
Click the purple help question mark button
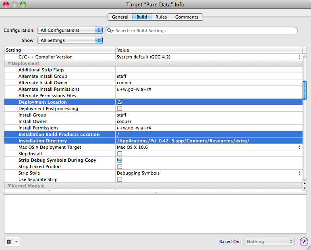(x=304, y=242)
